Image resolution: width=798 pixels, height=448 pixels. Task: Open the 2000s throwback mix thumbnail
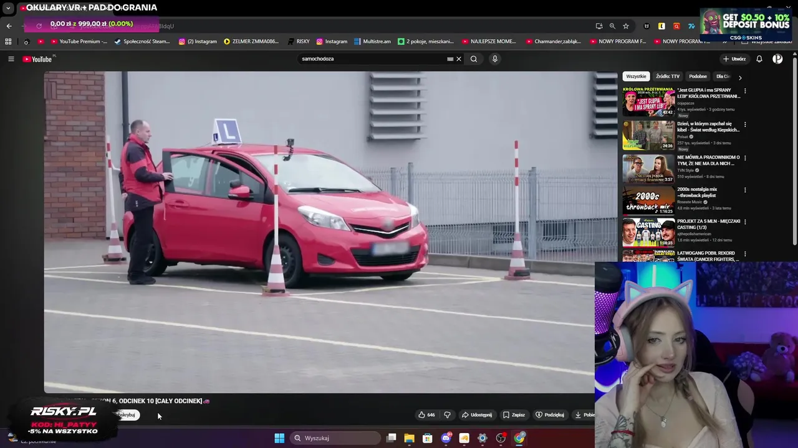click(648, 201)
